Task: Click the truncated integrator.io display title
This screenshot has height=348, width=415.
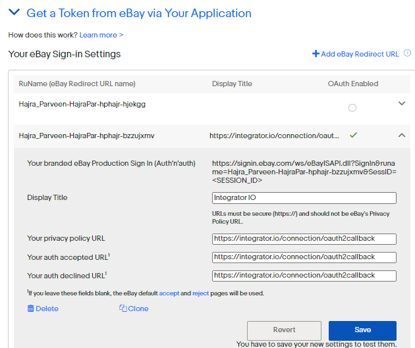Action: [x=274, y=136]
